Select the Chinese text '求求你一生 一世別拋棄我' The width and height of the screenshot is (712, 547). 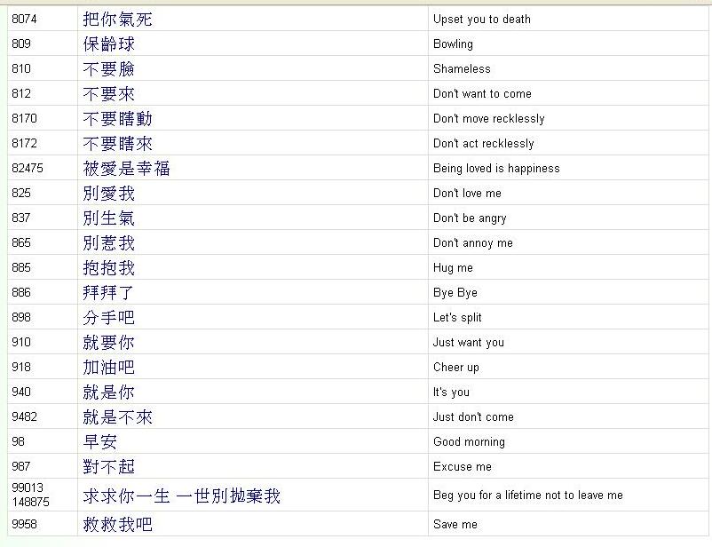[182, 495]
